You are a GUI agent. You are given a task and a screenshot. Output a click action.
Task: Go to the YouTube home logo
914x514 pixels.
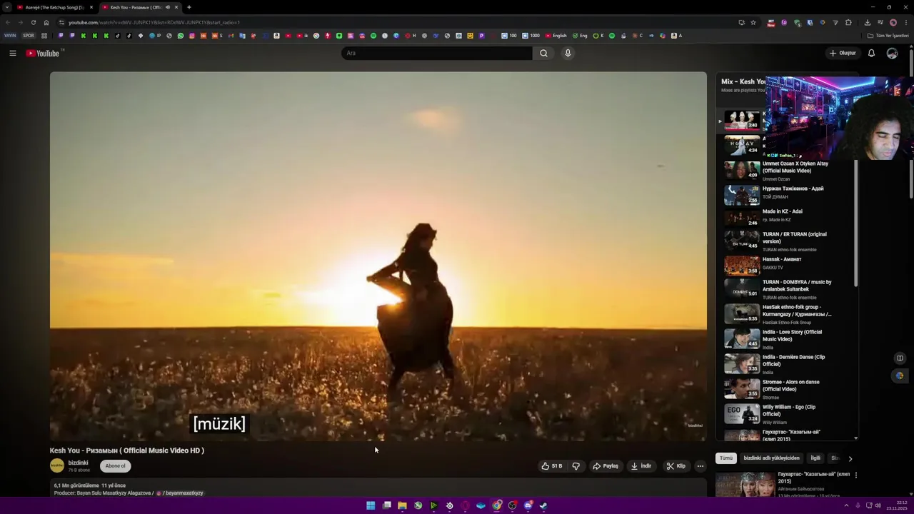[43, 54]
